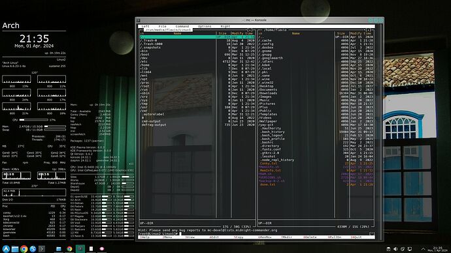Open the display configuration tray icon
The height and width of the screenshot is (253, 451).
click(410, 249)
